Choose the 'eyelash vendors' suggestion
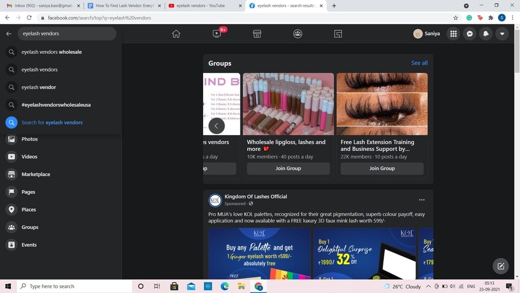Image resolution: width=520 pixels, height=293 pixels. coord(61,69)
